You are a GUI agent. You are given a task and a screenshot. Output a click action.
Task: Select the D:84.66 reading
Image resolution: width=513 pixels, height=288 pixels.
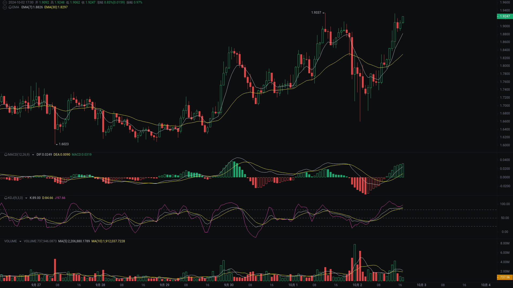(x=48, y=198)
